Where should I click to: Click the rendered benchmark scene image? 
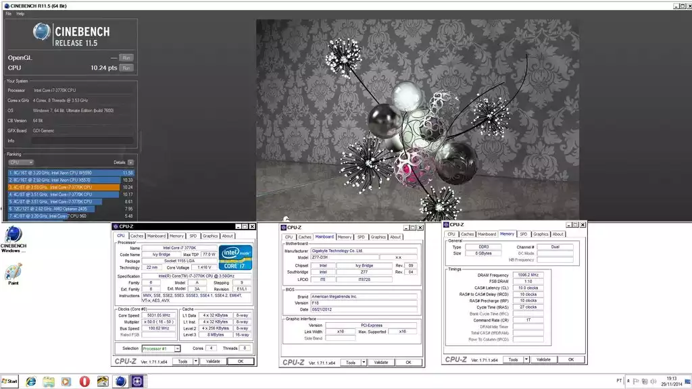[x=418, y=120]
